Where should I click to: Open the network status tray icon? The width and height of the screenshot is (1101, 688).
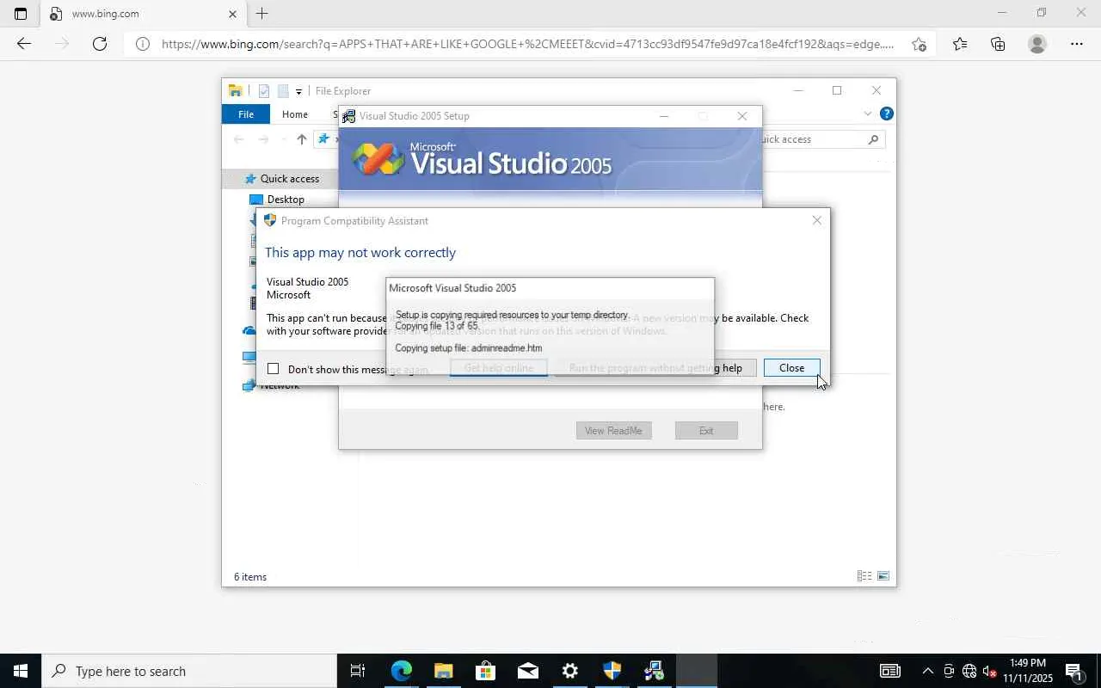point(969,671)
